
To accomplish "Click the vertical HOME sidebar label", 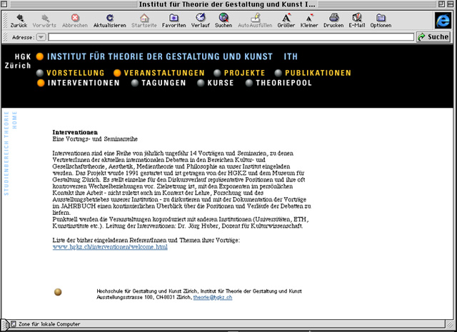I will click(x=15, y=119).
